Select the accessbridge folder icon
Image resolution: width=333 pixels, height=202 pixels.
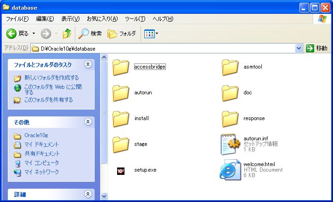tap(121, 67)
